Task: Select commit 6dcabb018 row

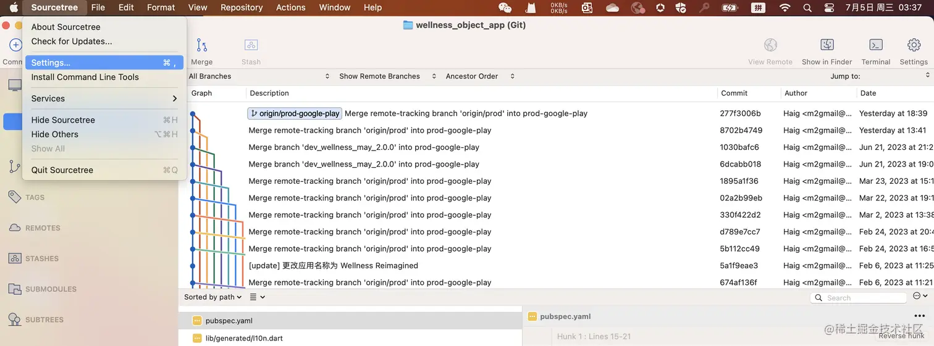Action: [556, 164]
